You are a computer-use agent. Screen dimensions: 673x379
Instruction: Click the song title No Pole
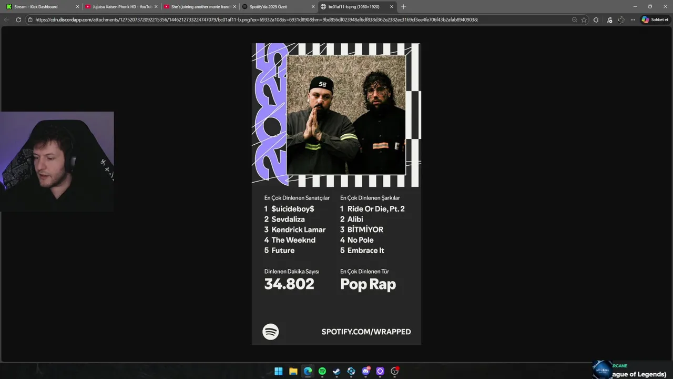(x=361, y=240)
